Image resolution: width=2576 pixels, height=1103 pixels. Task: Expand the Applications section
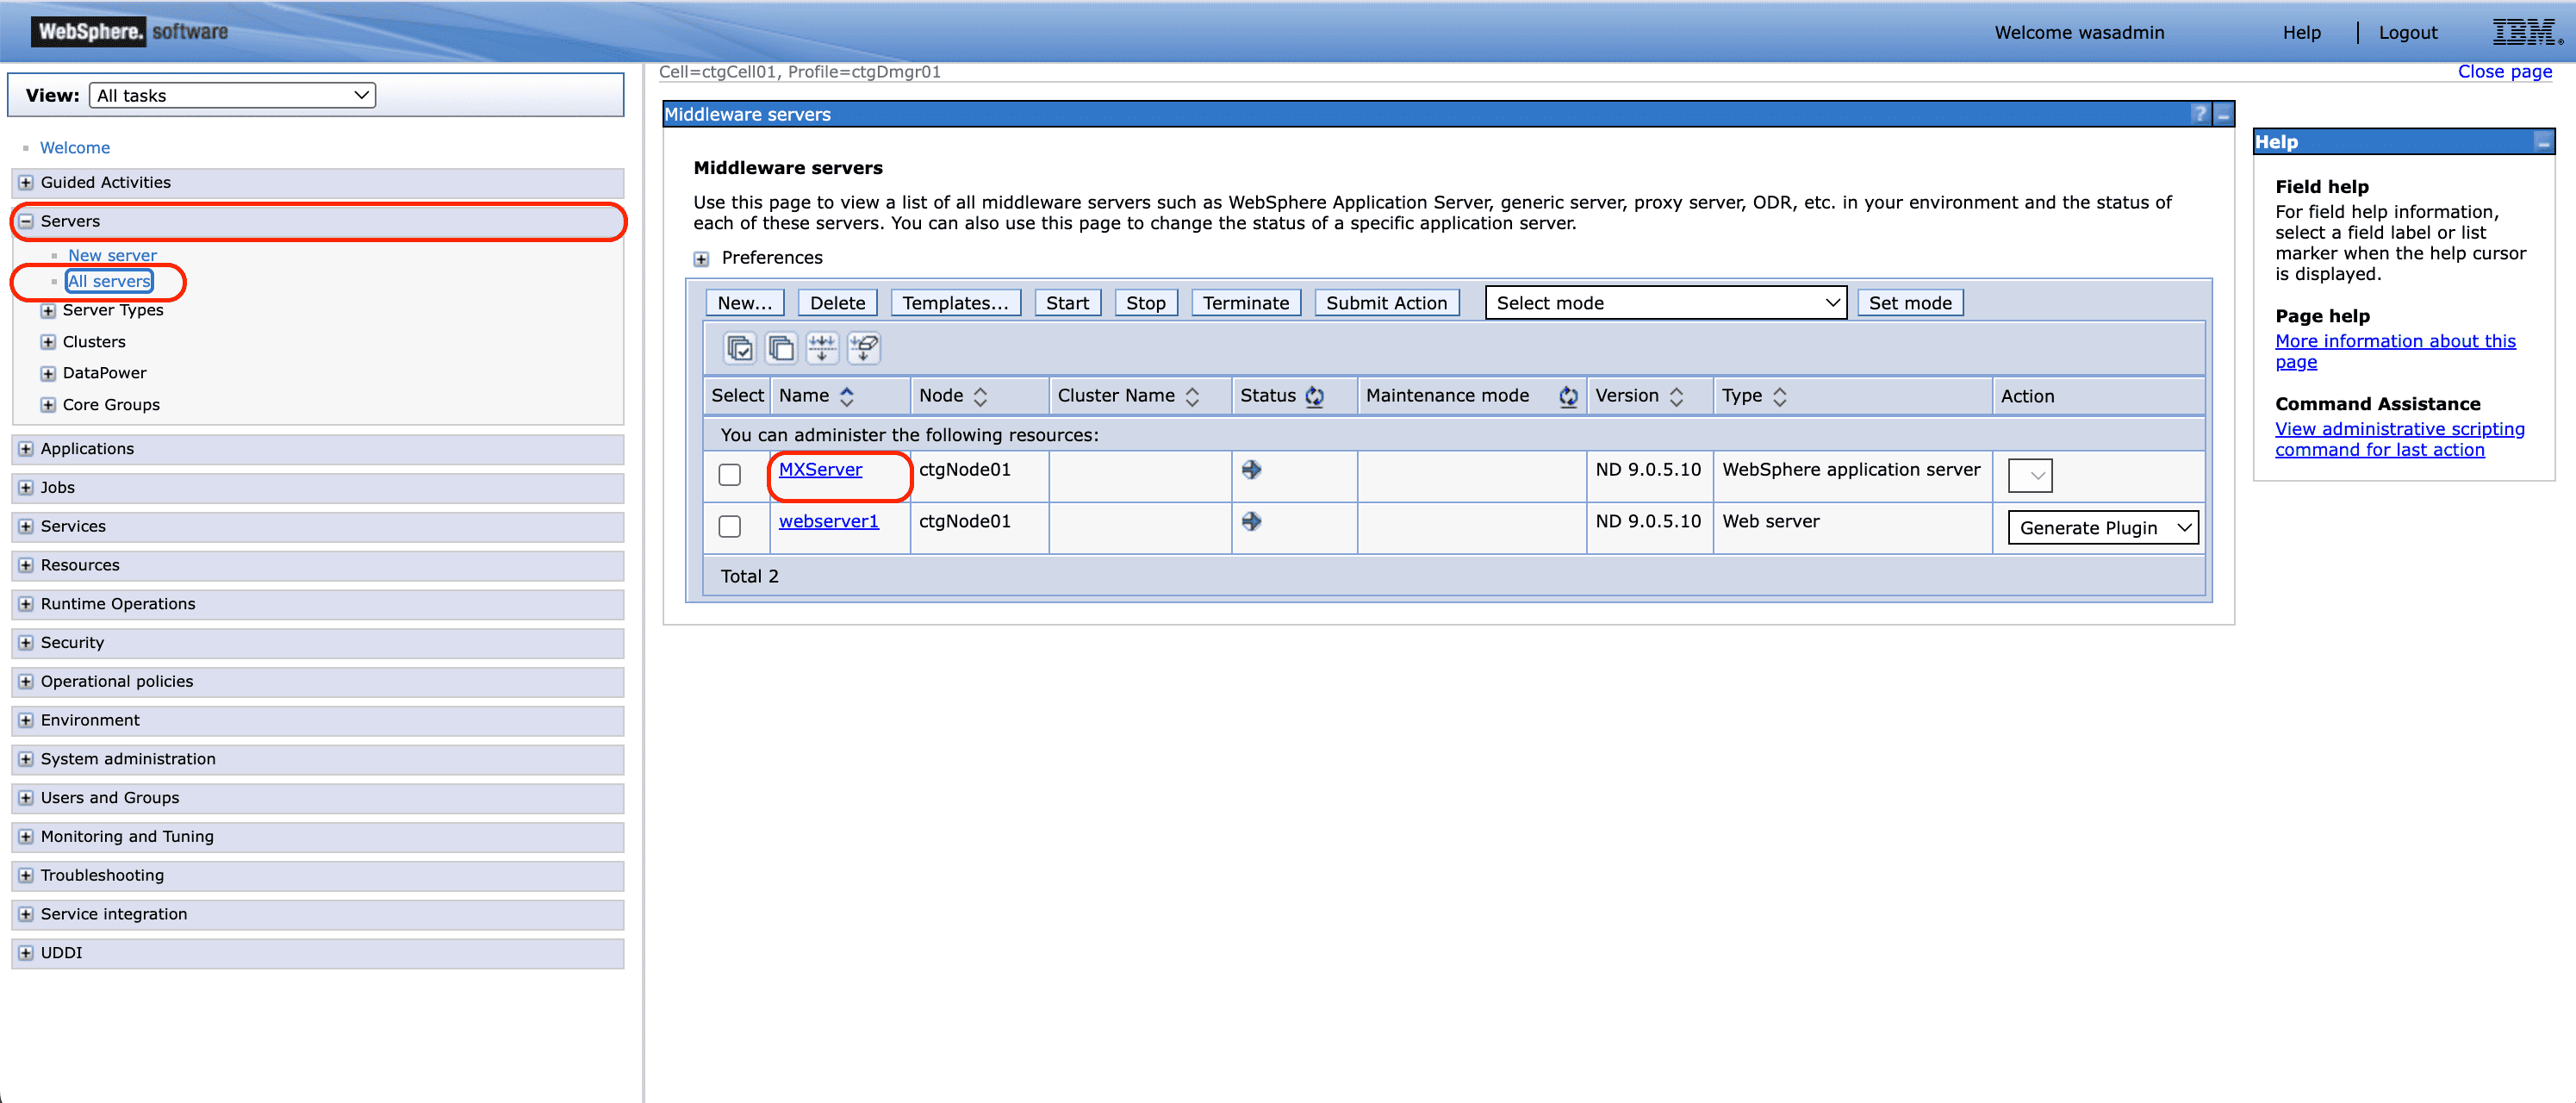[26, 449]
